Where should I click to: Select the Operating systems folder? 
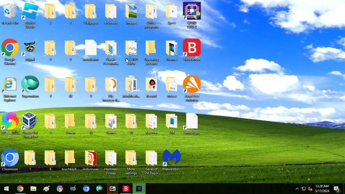click(x=151, y=52)
